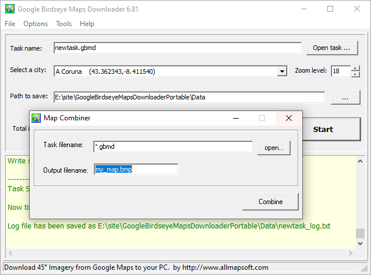Click the open... button in Map Combiner
The width and height of the screenshot is (371, 275).
(x=274, y=148)
